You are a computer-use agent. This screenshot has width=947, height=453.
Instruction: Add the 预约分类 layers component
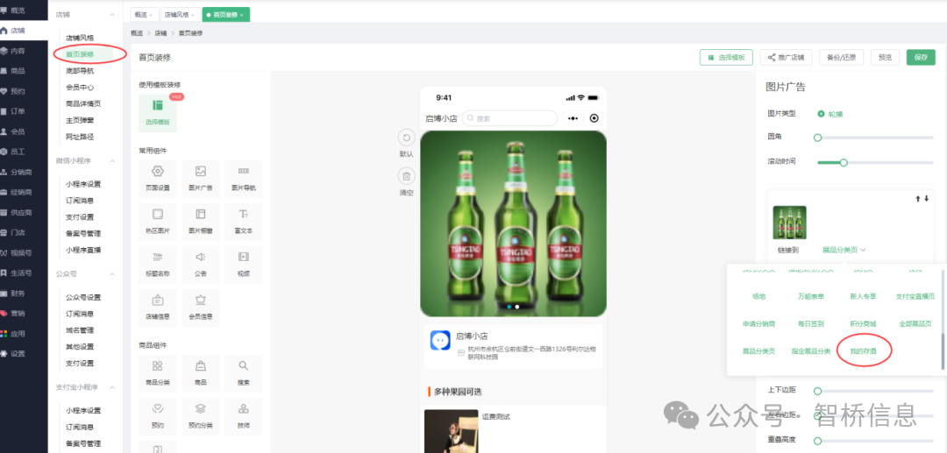[201, 415]
